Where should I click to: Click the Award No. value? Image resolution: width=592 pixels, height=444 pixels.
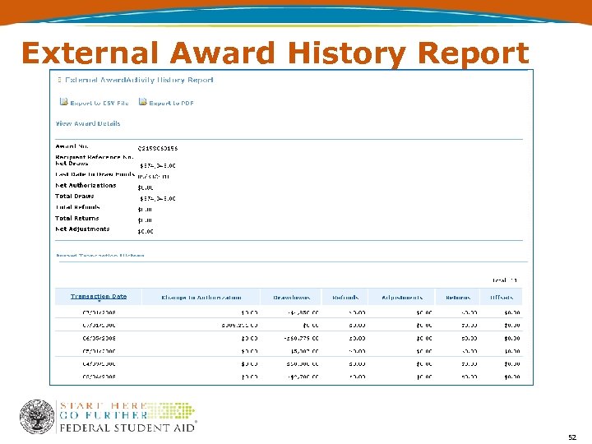[157, 148]
